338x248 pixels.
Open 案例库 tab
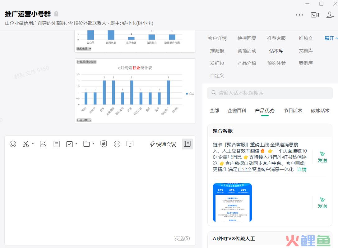click(306, 63)
